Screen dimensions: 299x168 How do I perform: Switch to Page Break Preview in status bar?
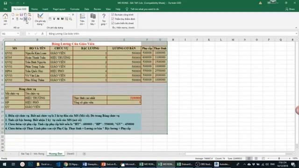point(263,158)
